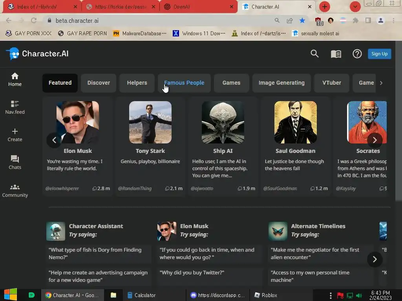This screenshot has width=402, height=301.
Task: Click the red new tab plus button
Action: click(325, 7)
